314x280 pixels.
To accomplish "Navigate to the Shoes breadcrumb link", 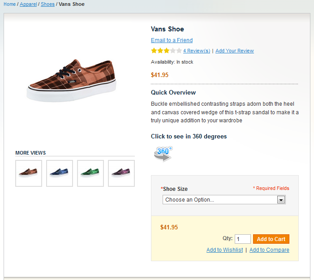I will pos(47,4).
